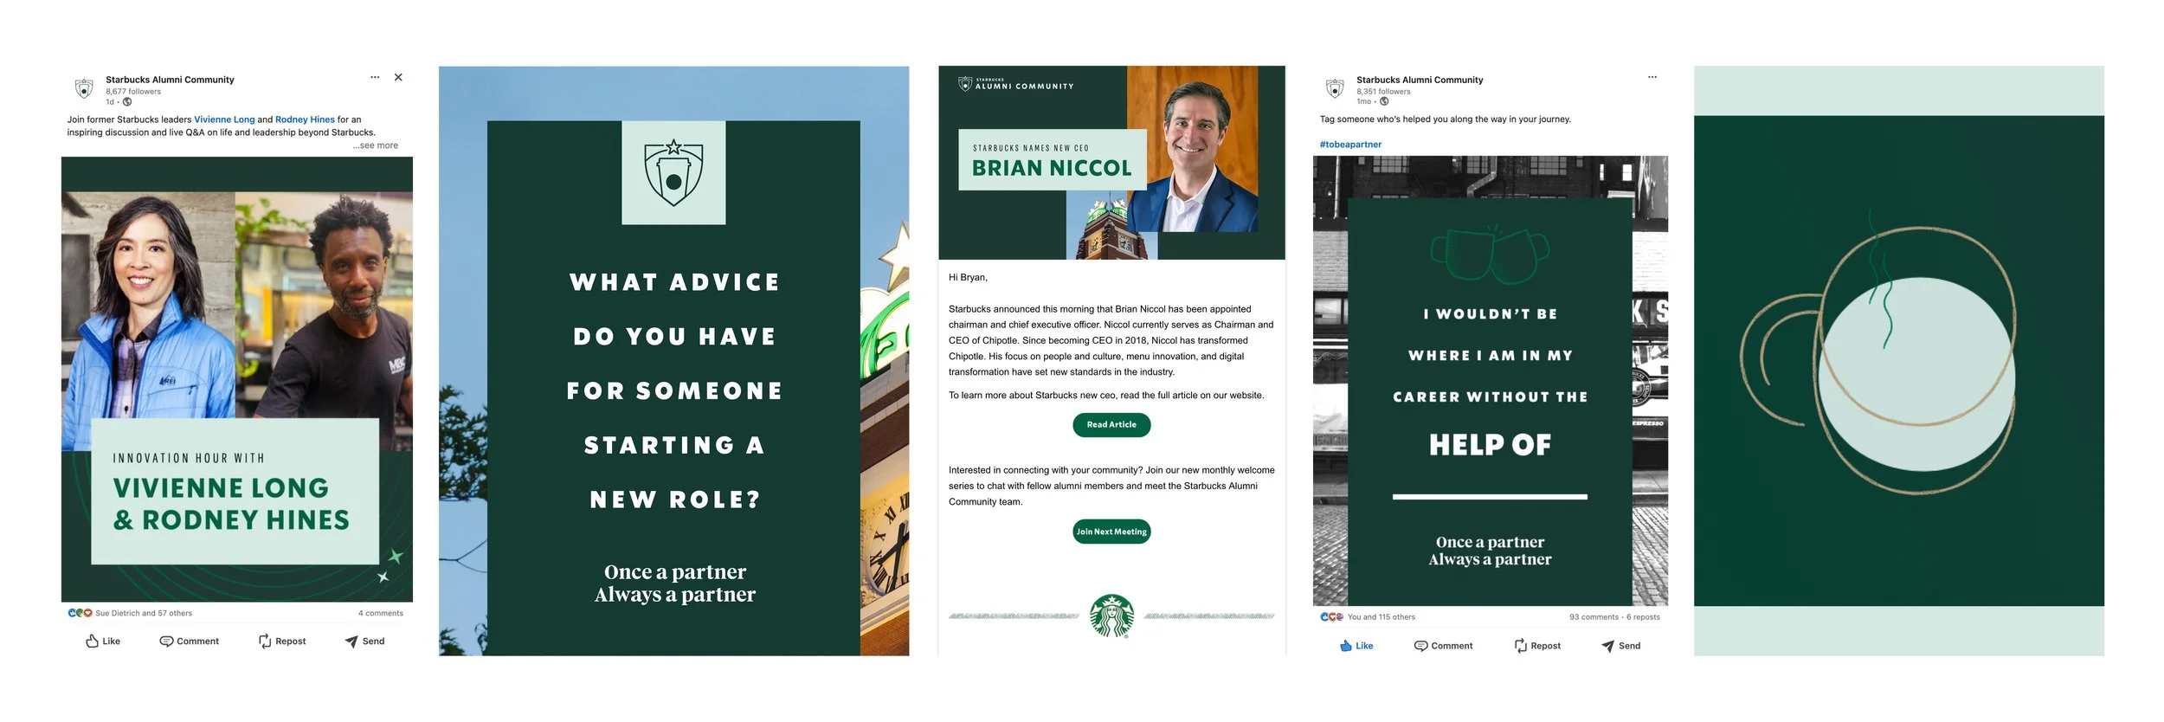Send the Tag someone post

(x=1620, y=646)
